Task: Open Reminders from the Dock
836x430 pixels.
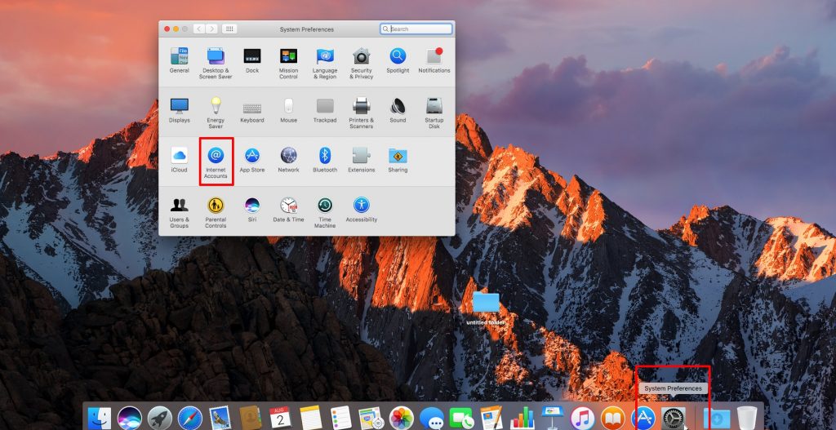Action: [x=340, y=419]
